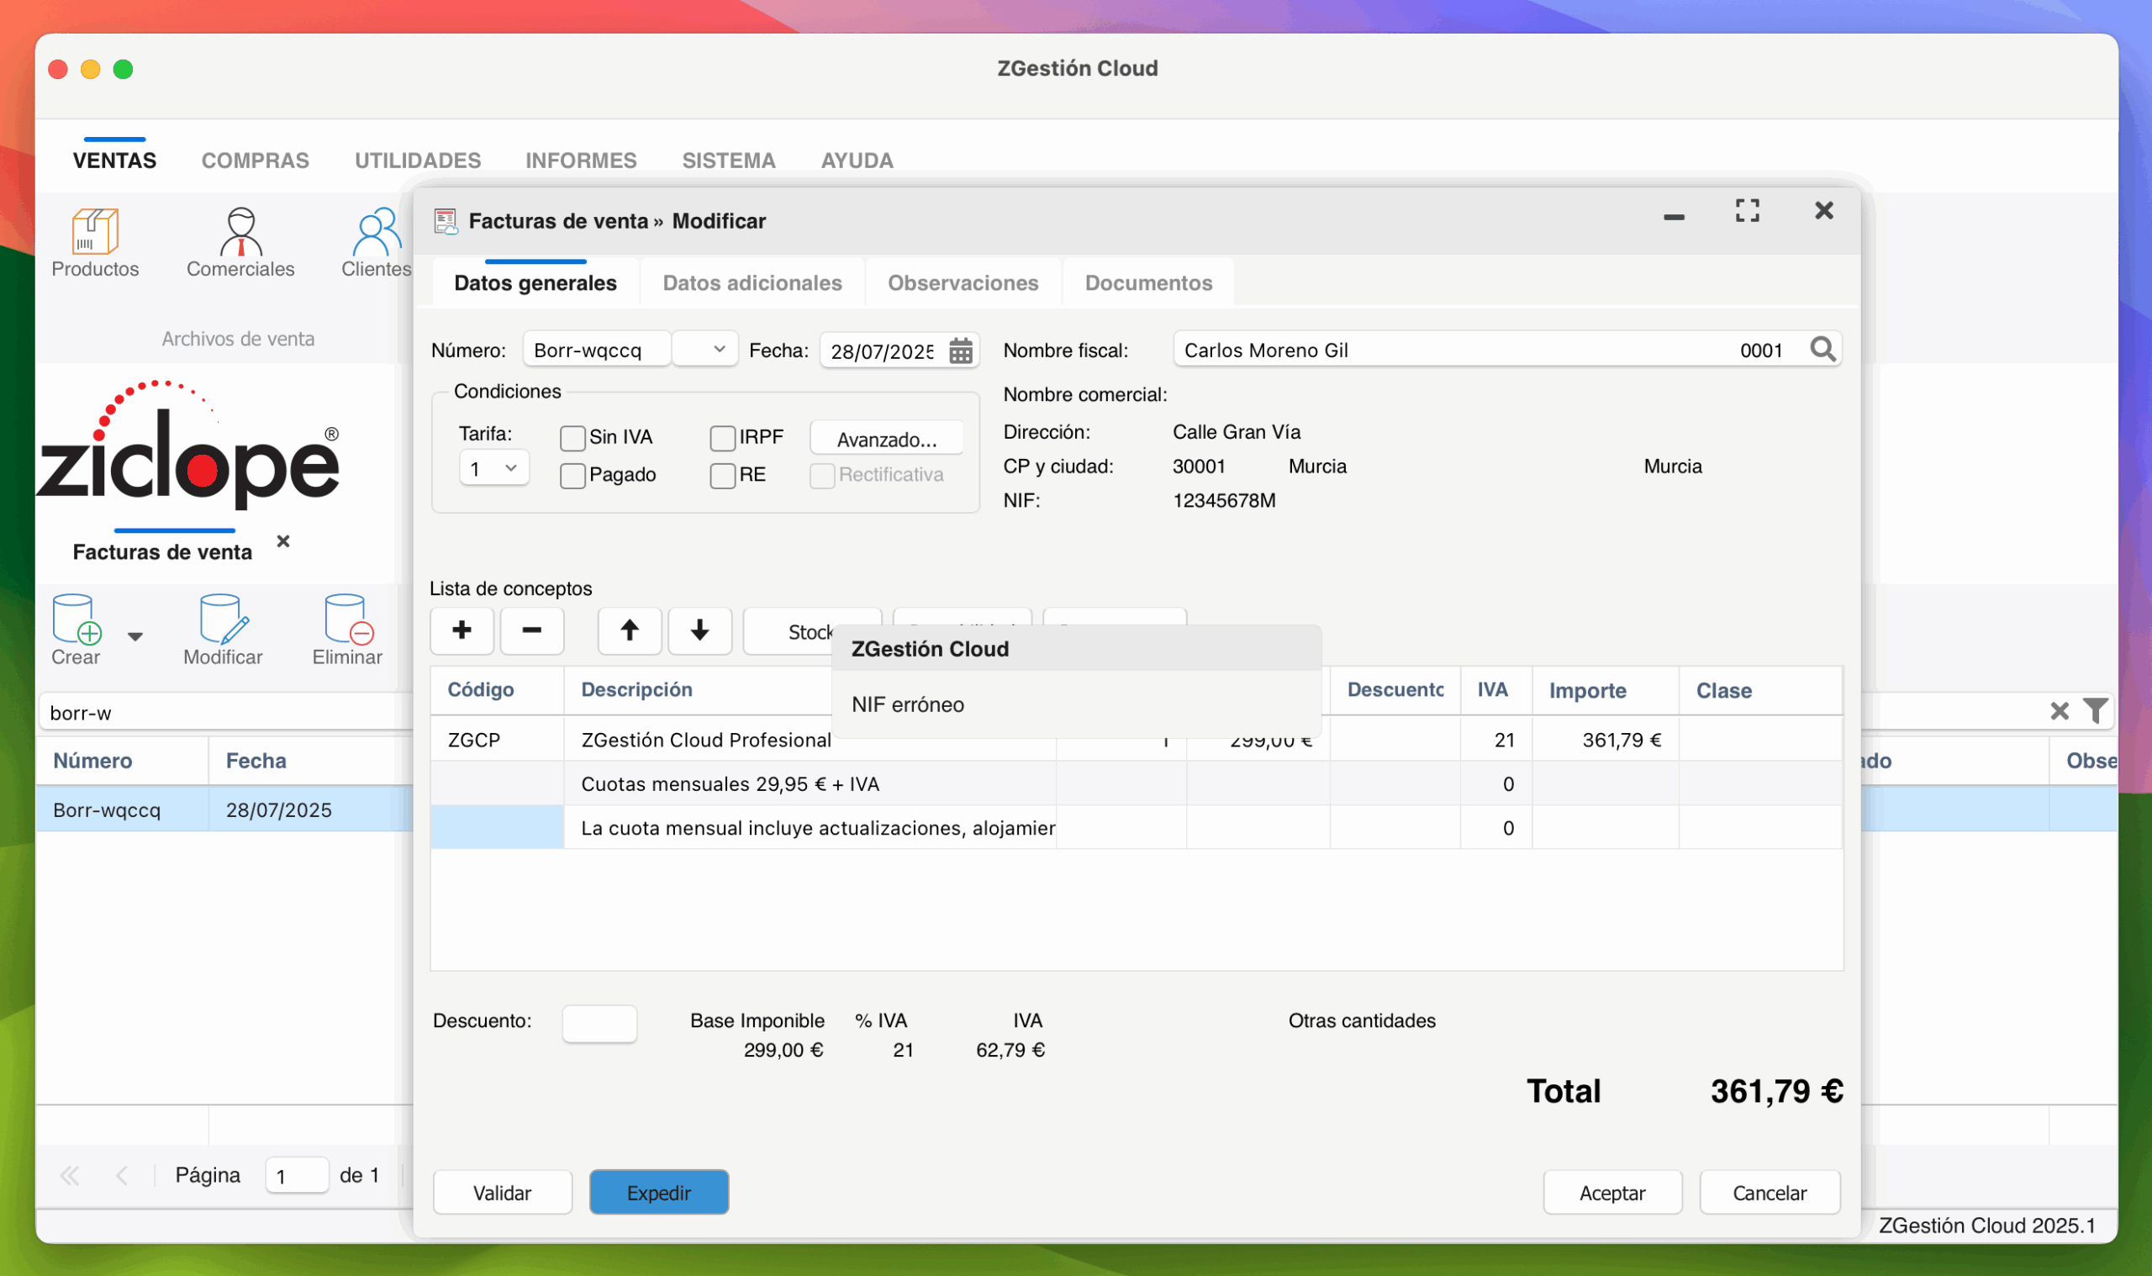Toggle the RE checkbox
2152x1276 pixels.
pyautogui.click(x=722, y=476)
